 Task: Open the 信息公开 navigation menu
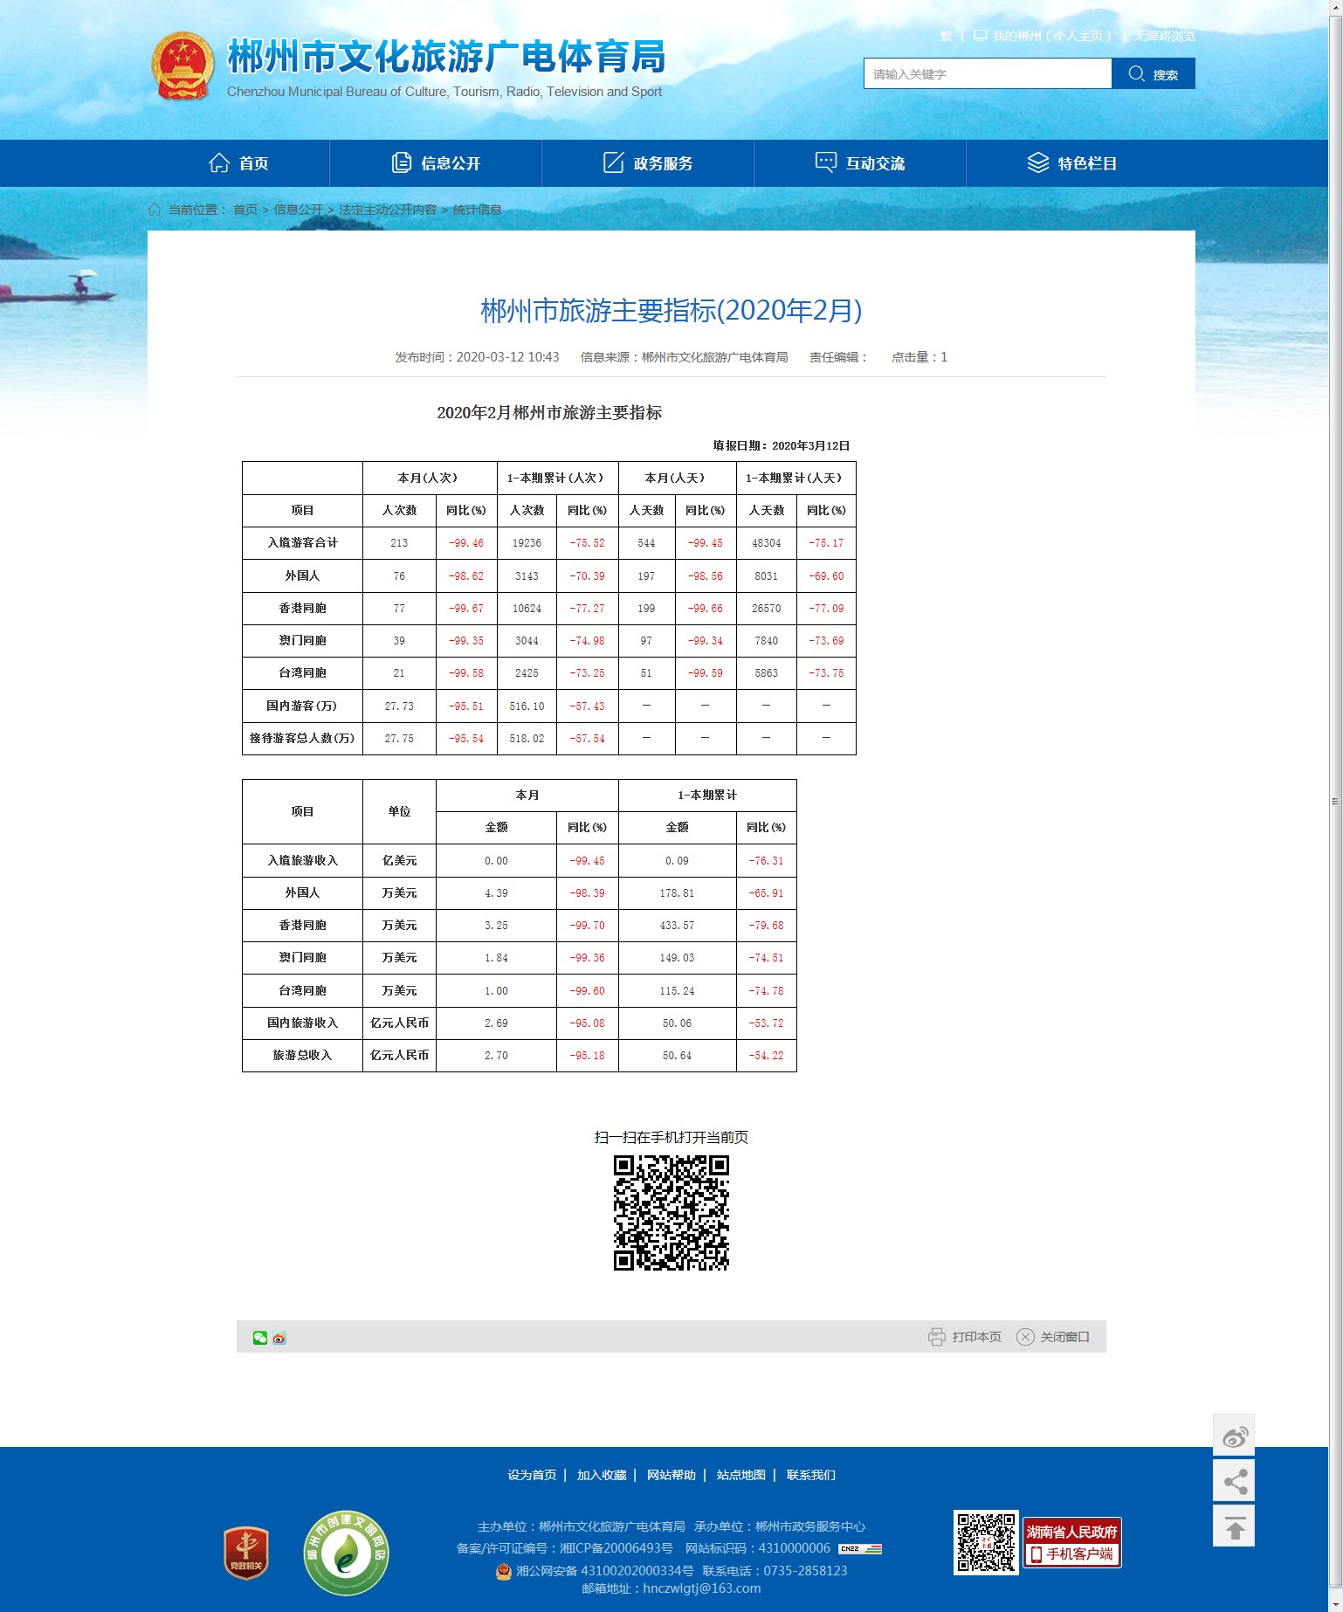tap(436, 163)
